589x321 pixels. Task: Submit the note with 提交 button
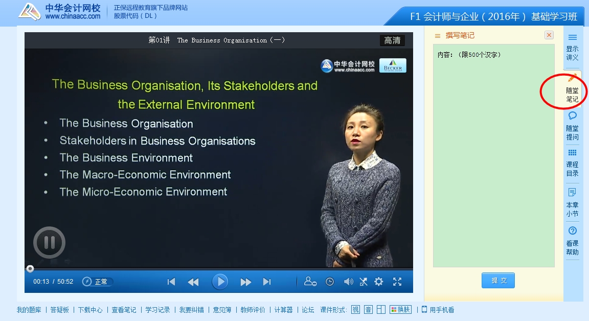[x=498, y=281]
